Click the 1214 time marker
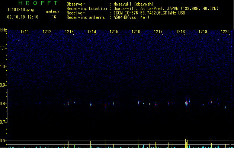234x148 pixels. coord(92,32)
